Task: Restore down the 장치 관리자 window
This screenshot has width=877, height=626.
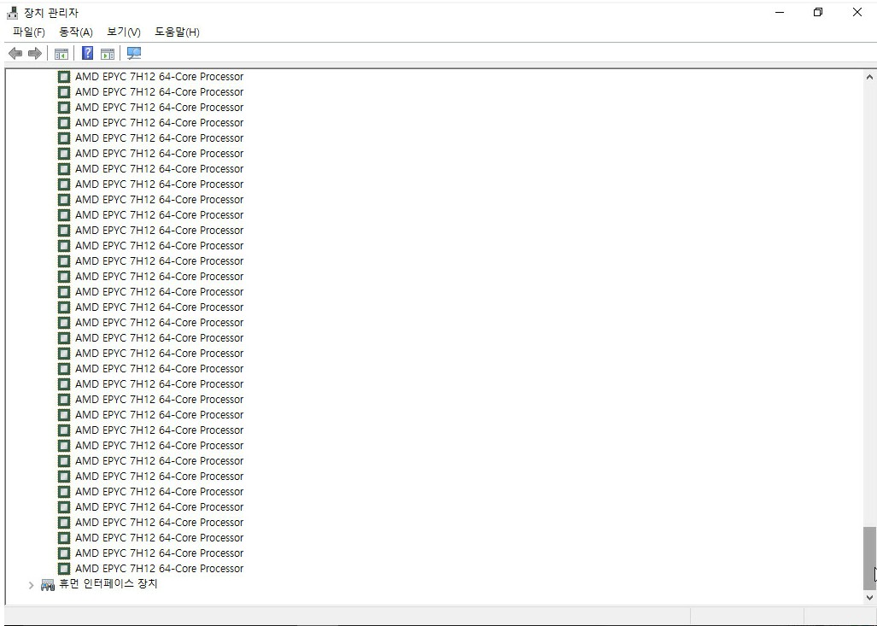Action: (x=818, y=12)
